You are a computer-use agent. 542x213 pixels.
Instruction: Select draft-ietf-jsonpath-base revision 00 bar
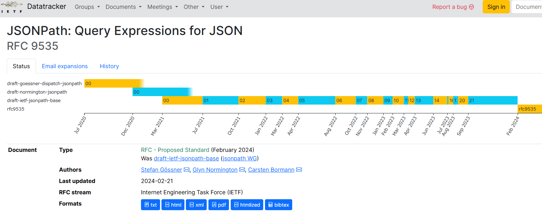[182, 100]
